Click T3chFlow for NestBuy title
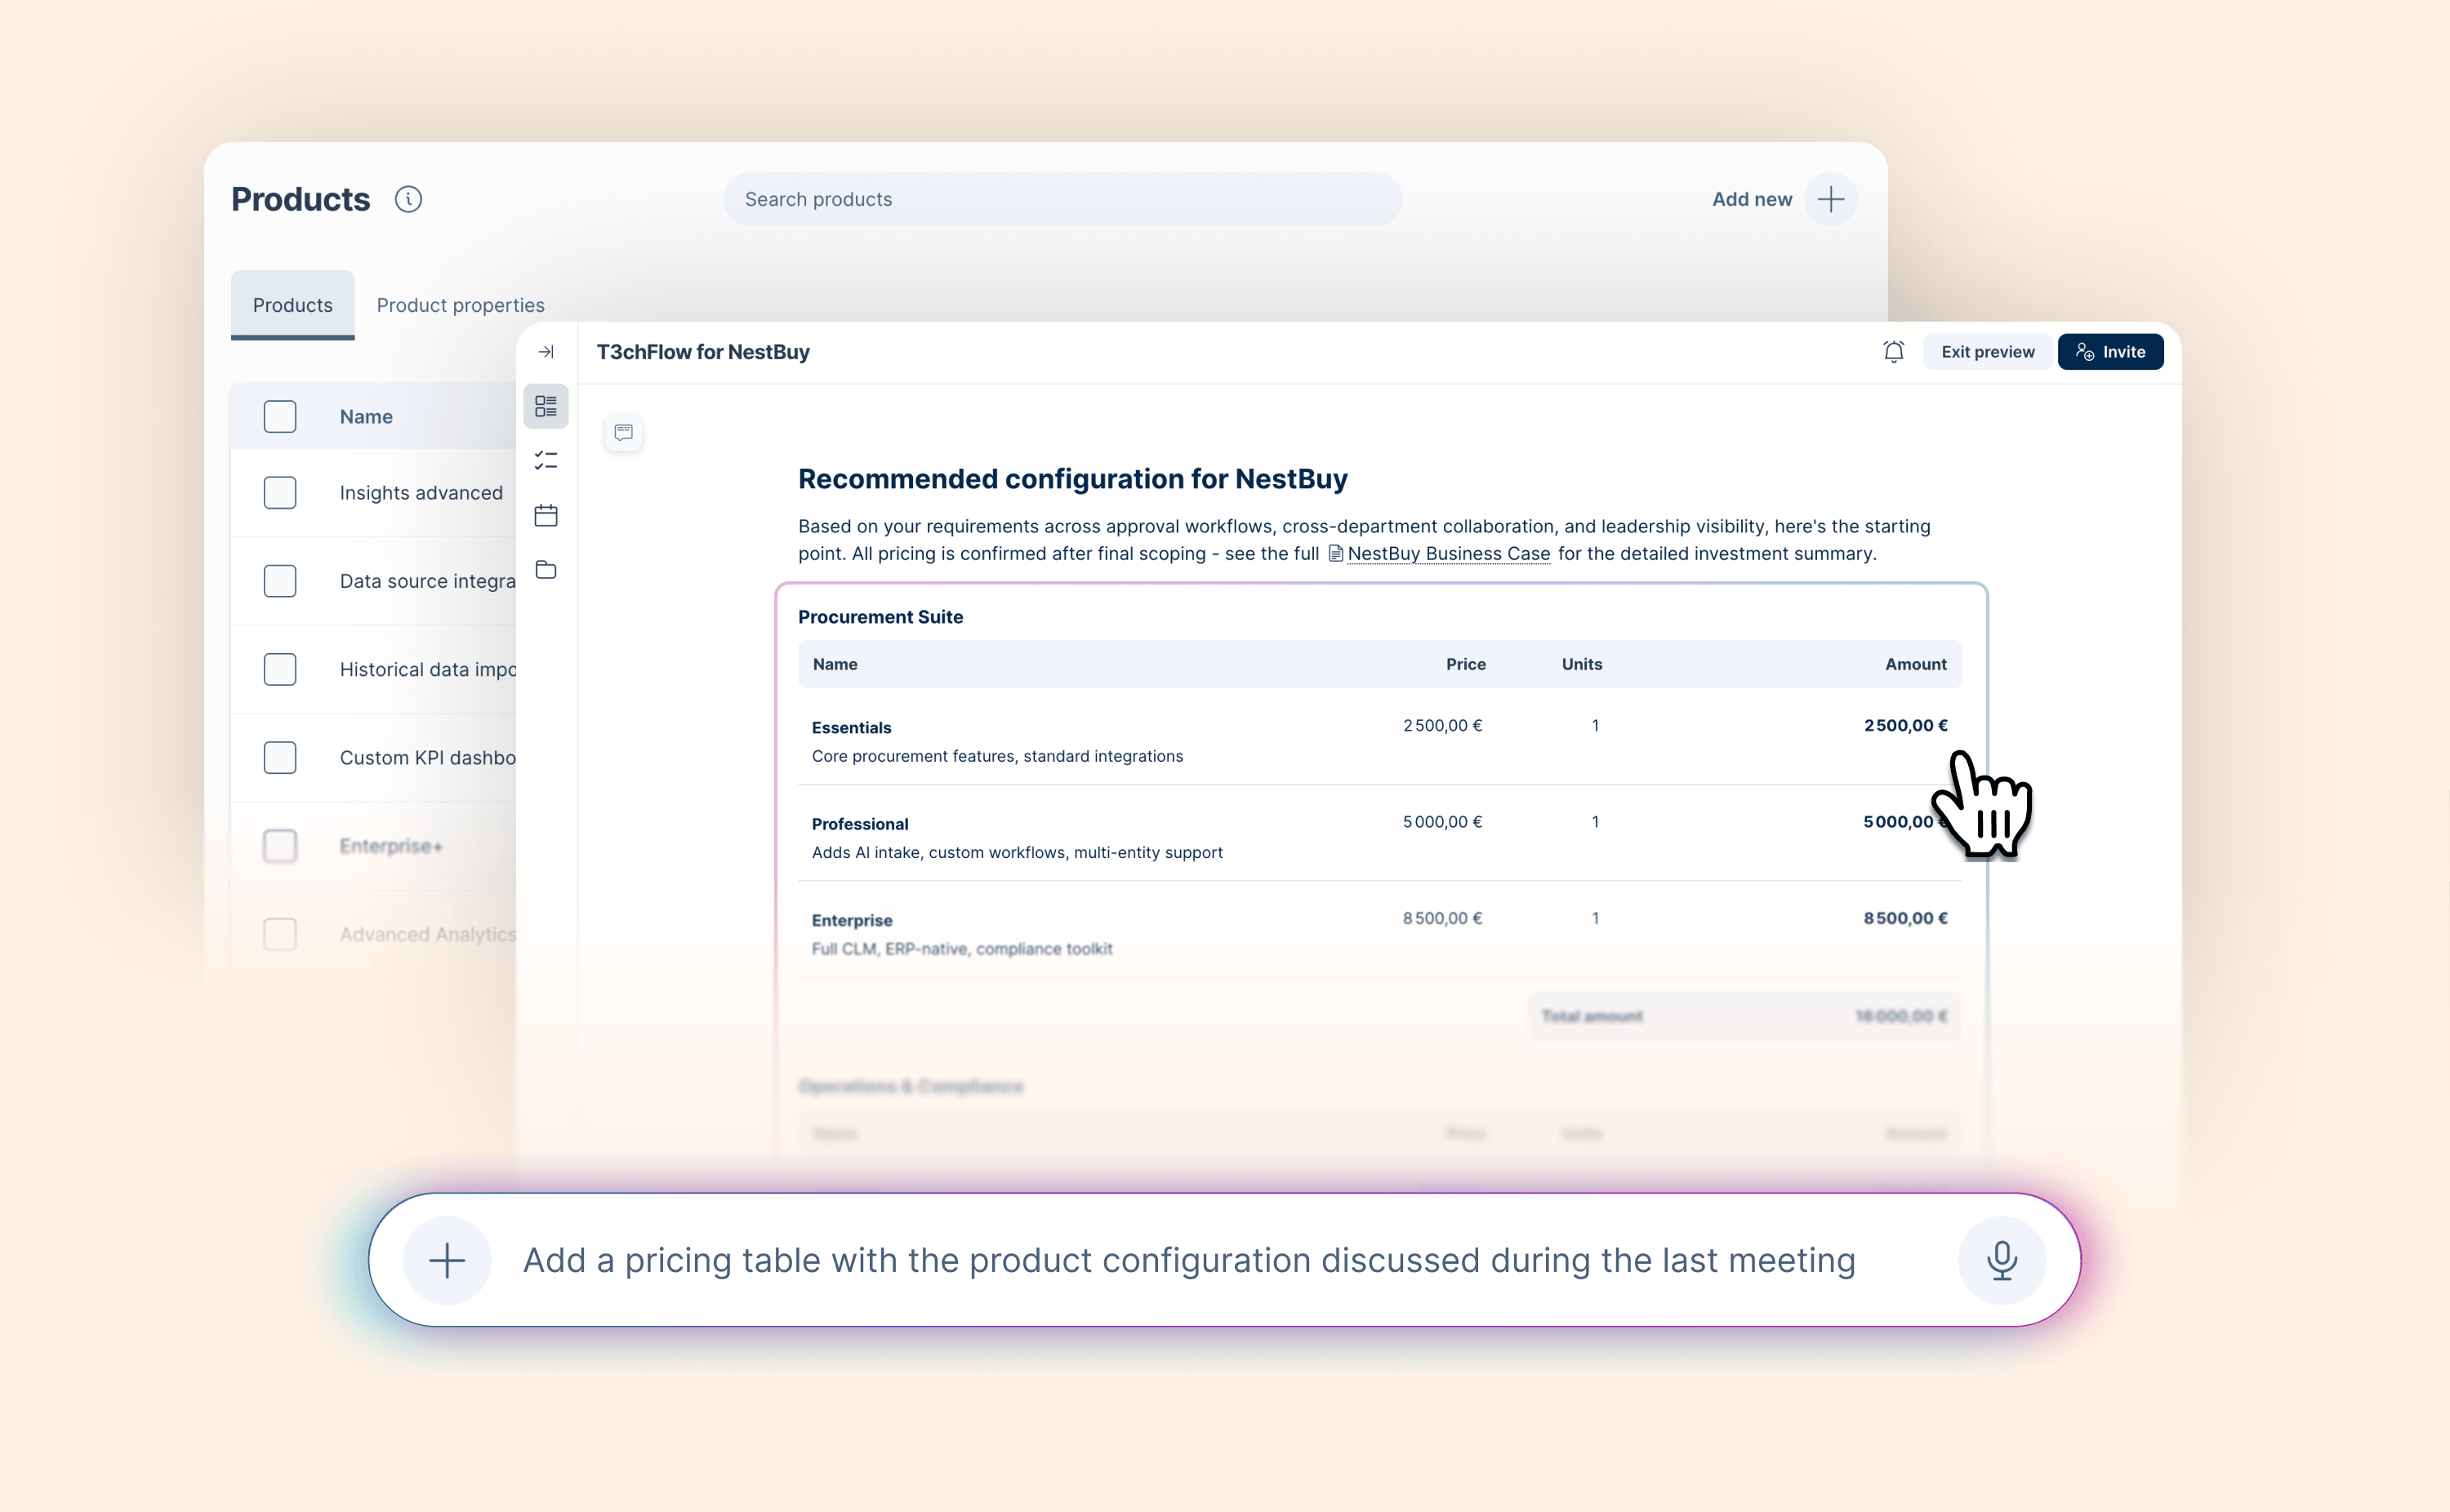The image size is (2450, 1512). (x=703, y=352)
